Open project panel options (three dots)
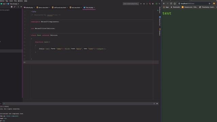Viewport: 217px width, 122px height. pyautogui.click(x=18, y=7)
